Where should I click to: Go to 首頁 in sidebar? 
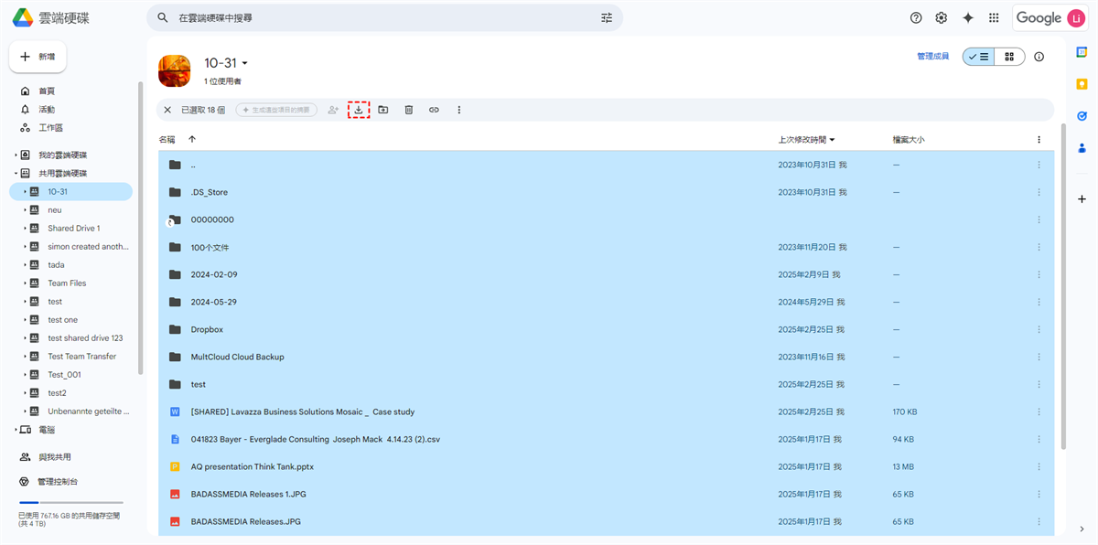coord(47,91)
